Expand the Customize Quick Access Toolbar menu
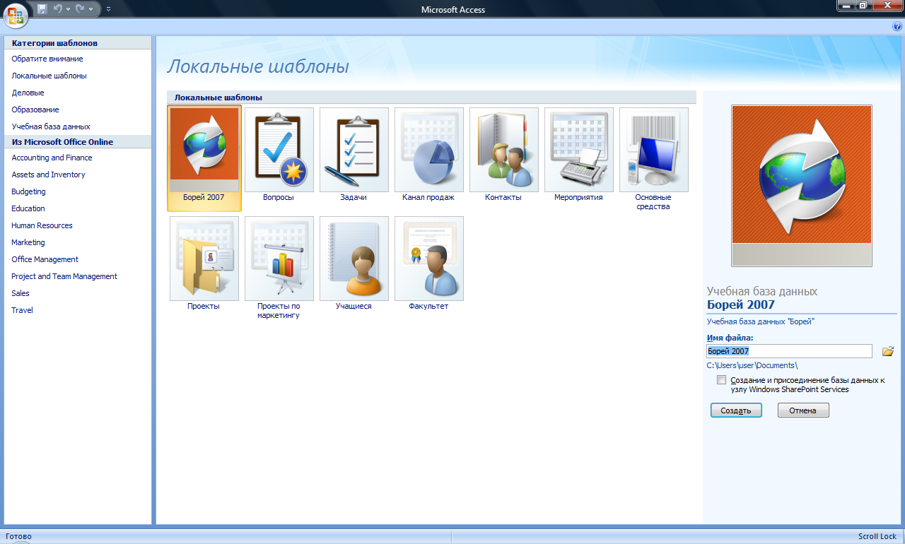 click(x=108, y=9)
